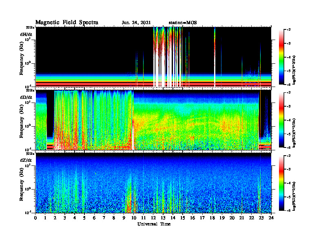Click the 10^0 frequency tick of the dH/dt panel
The height and width of the screenshot is (250, 323).
27,63
